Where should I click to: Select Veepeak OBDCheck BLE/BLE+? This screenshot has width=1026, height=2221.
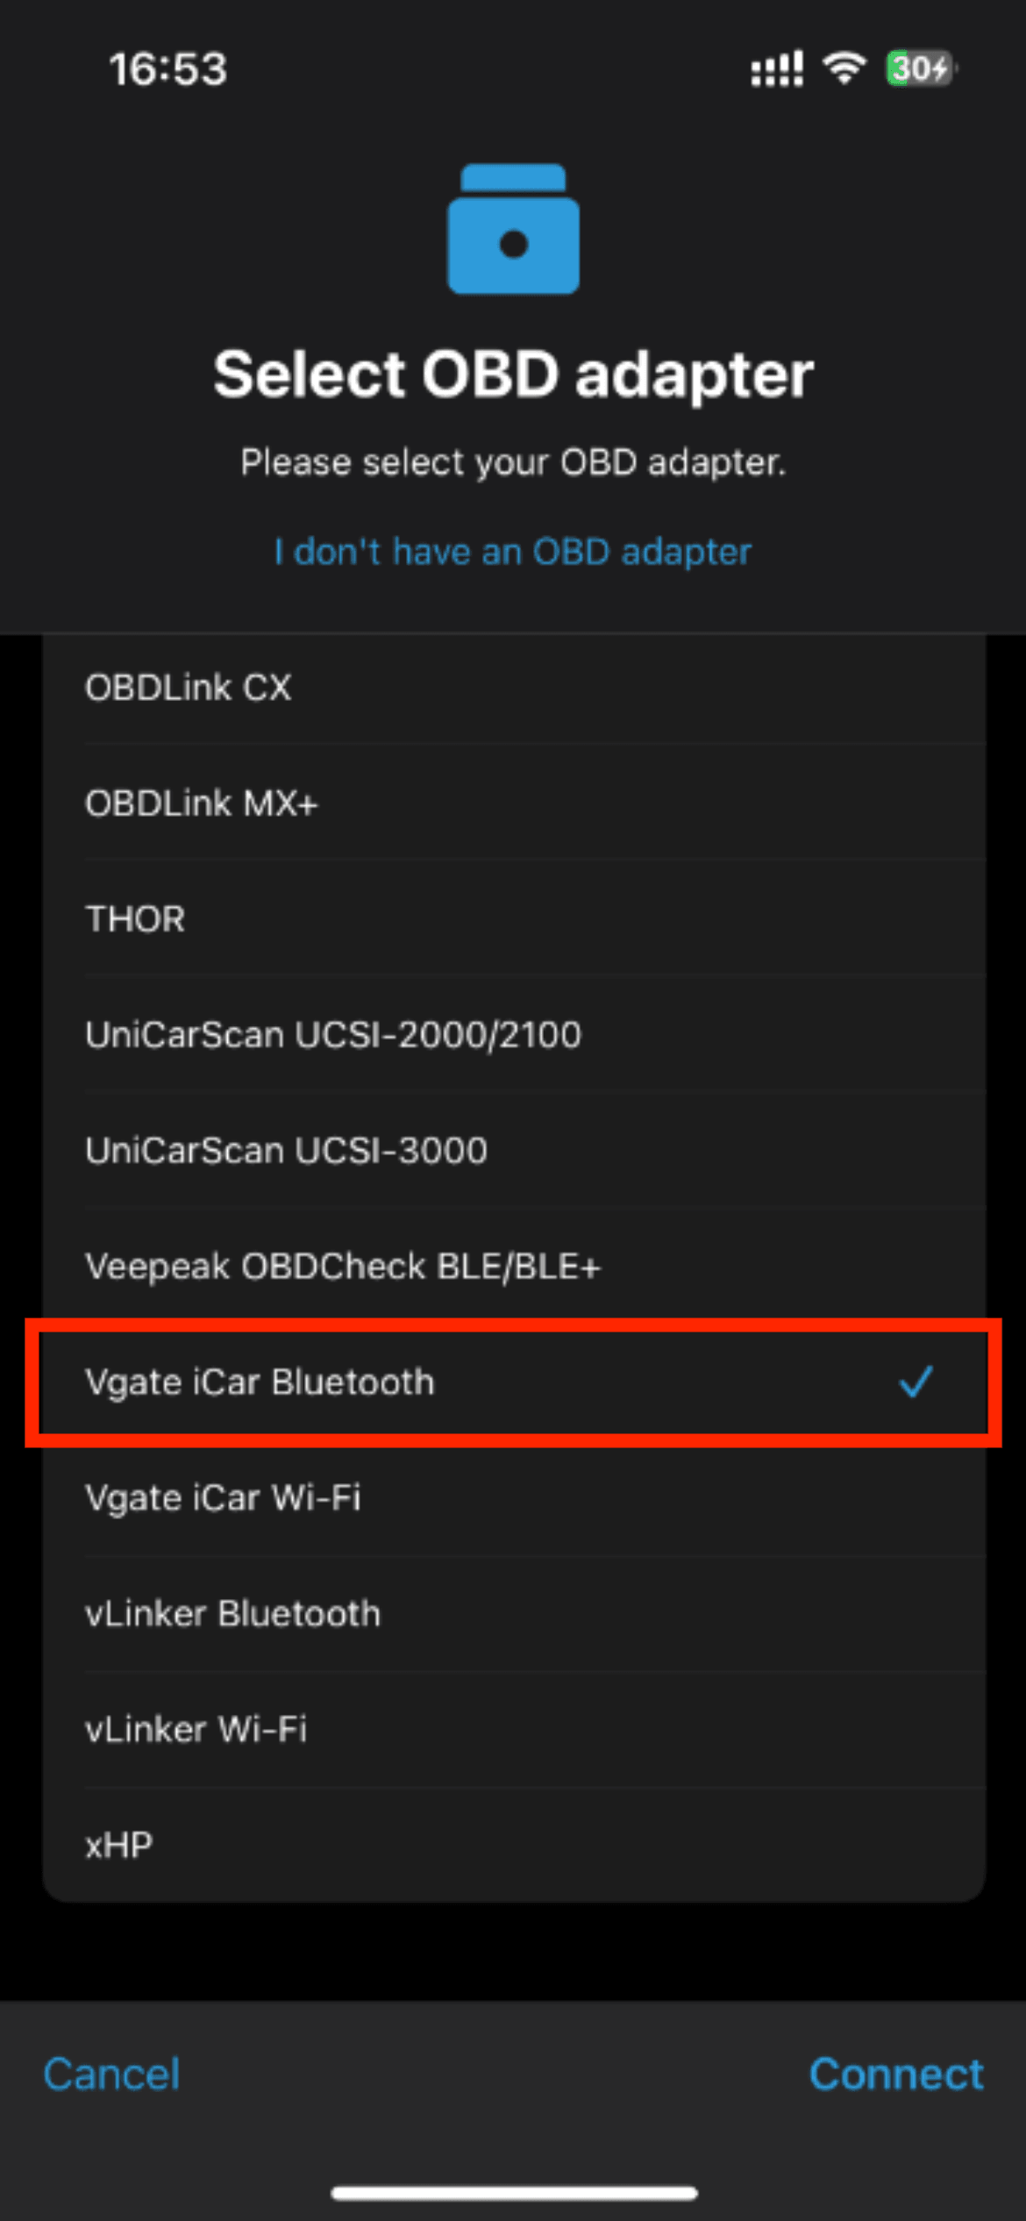pos(514,1266)
